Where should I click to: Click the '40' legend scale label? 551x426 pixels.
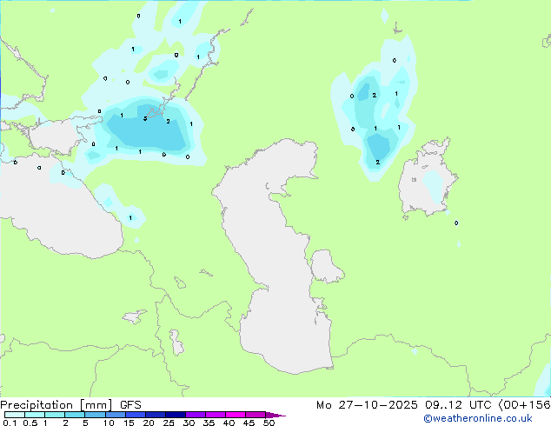pos(229,423)
